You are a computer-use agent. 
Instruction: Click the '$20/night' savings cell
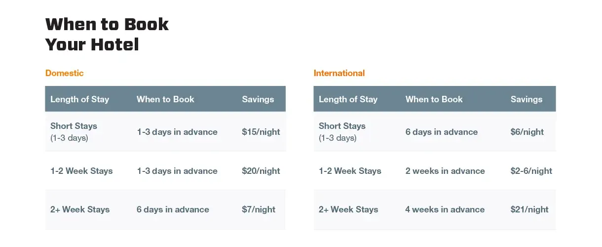261,171
